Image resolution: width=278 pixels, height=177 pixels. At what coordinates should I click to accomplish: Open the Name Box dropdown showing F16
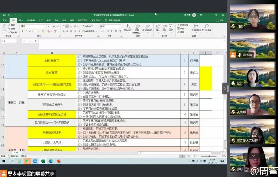[x=15, y=41]
